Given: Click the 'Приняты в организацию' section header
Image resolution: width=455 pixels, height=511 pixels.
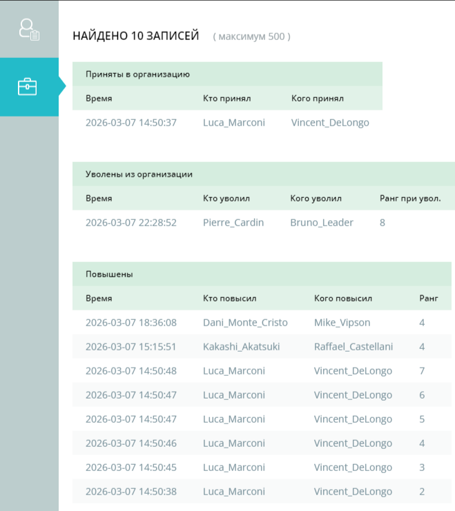Looking at the screenshot, I should [x=137, y=74].
